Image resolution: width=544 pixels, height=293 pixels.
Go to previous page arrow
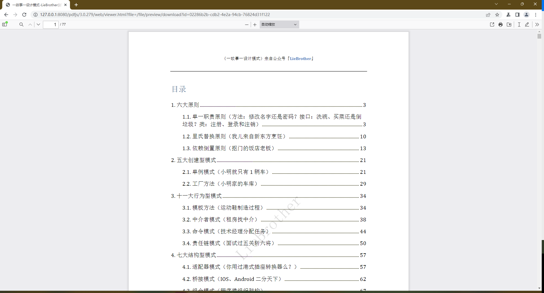point(30,25)
